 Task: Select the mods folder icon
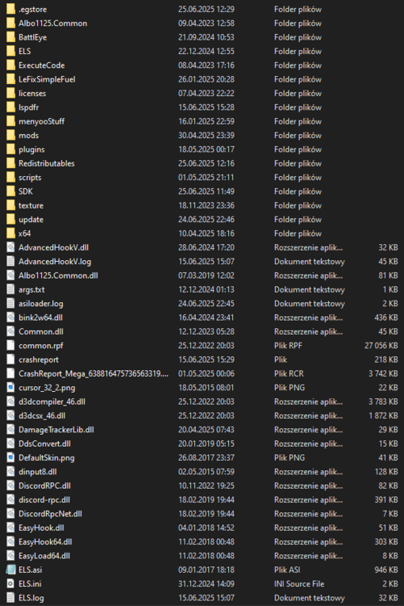click(10, 135)
